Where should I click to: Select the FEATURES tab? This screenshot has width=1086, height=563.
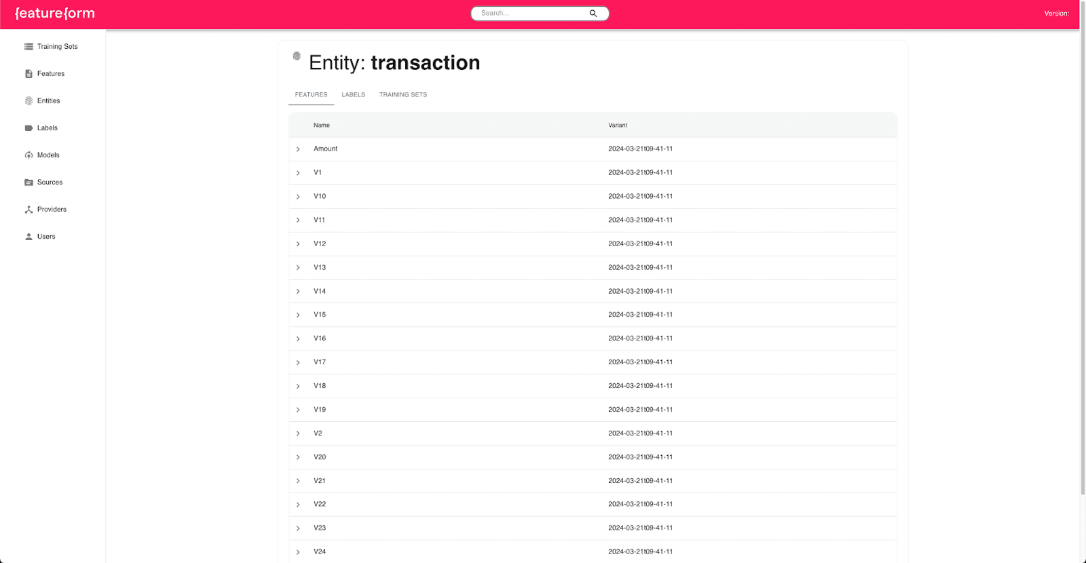(311, 95)
